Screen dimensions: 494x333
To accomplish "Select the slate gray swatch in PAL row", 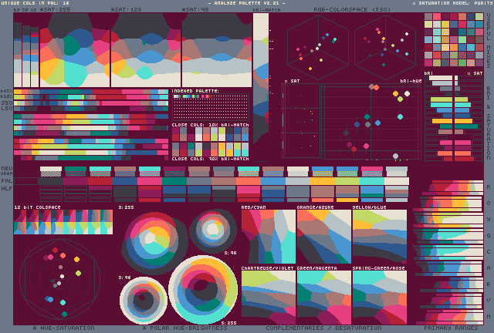I will click(199, 181).
